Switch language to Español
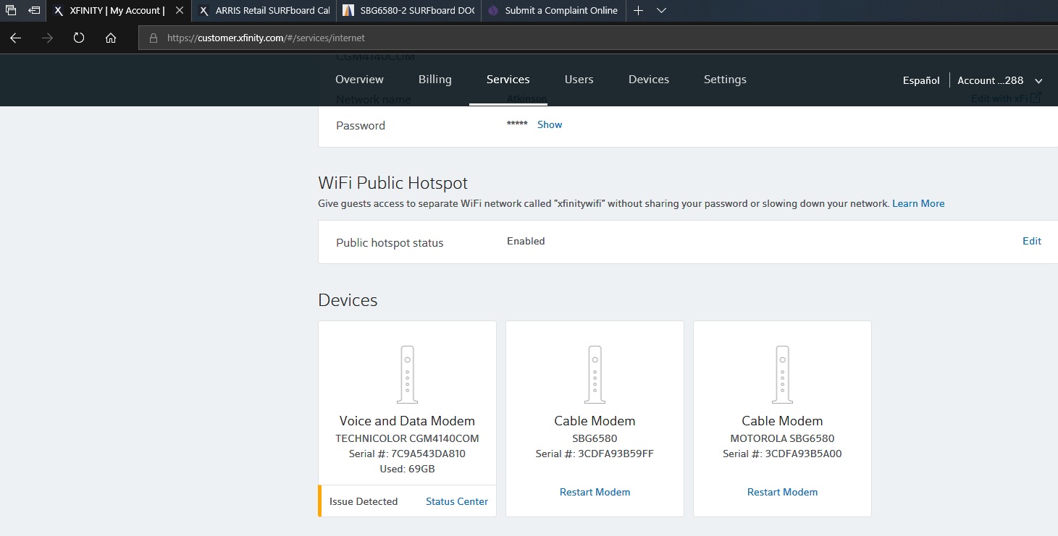 pos(921,80)
